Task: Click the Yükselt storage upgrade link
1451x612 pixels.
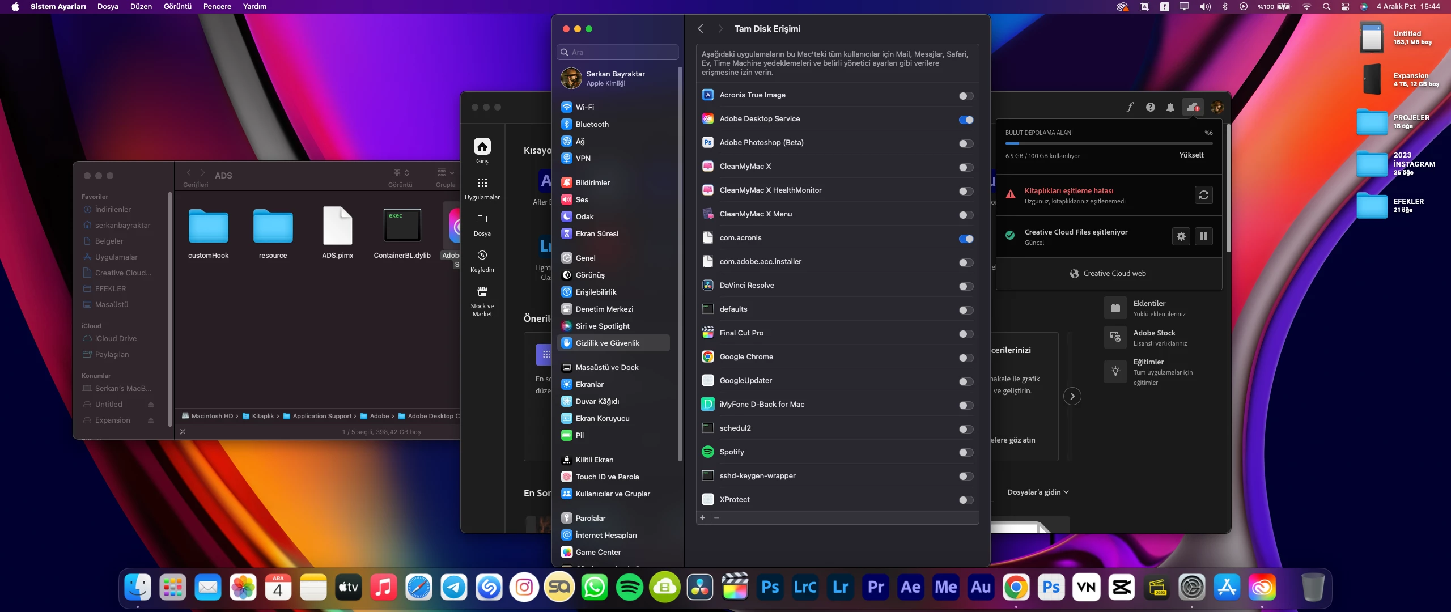Action: coord(1191,155)
